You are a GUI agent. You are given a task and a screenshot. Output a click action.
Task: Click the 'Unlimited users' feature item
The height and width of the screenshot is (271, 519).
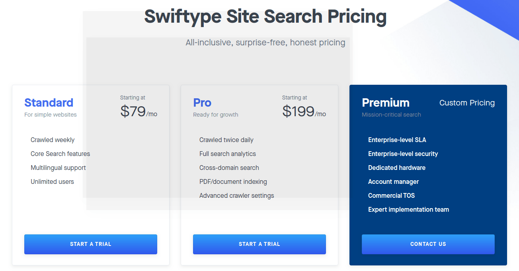tap(52, 181)
